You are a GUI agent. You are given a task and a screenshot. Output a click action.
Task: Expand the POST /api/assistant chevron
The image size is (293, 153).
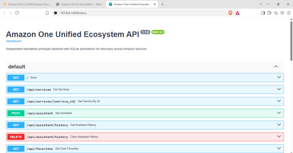click(279, 113)
